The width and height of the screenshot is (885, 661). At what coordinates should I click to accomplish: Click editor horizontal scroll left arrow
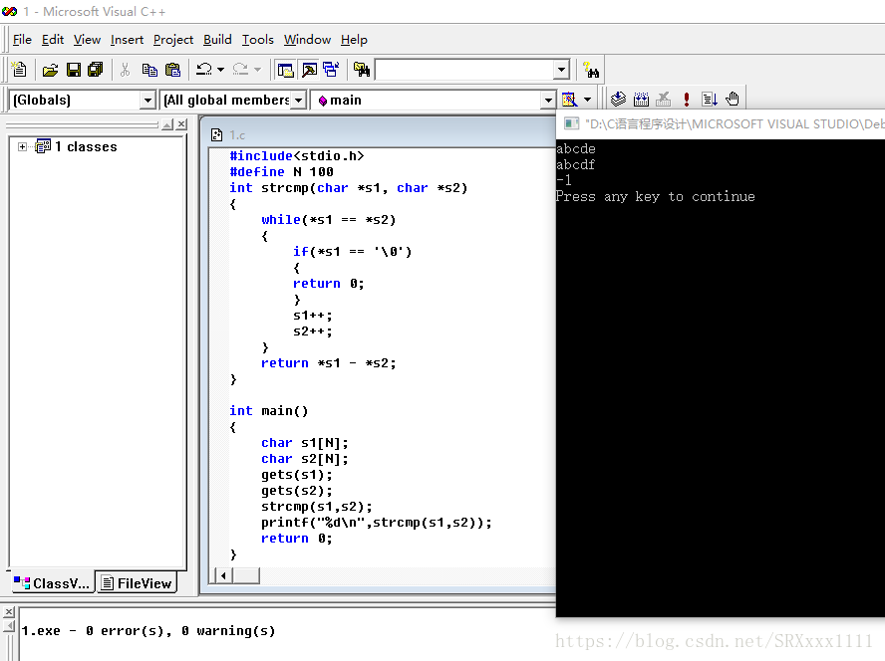[x=224, y=575]
